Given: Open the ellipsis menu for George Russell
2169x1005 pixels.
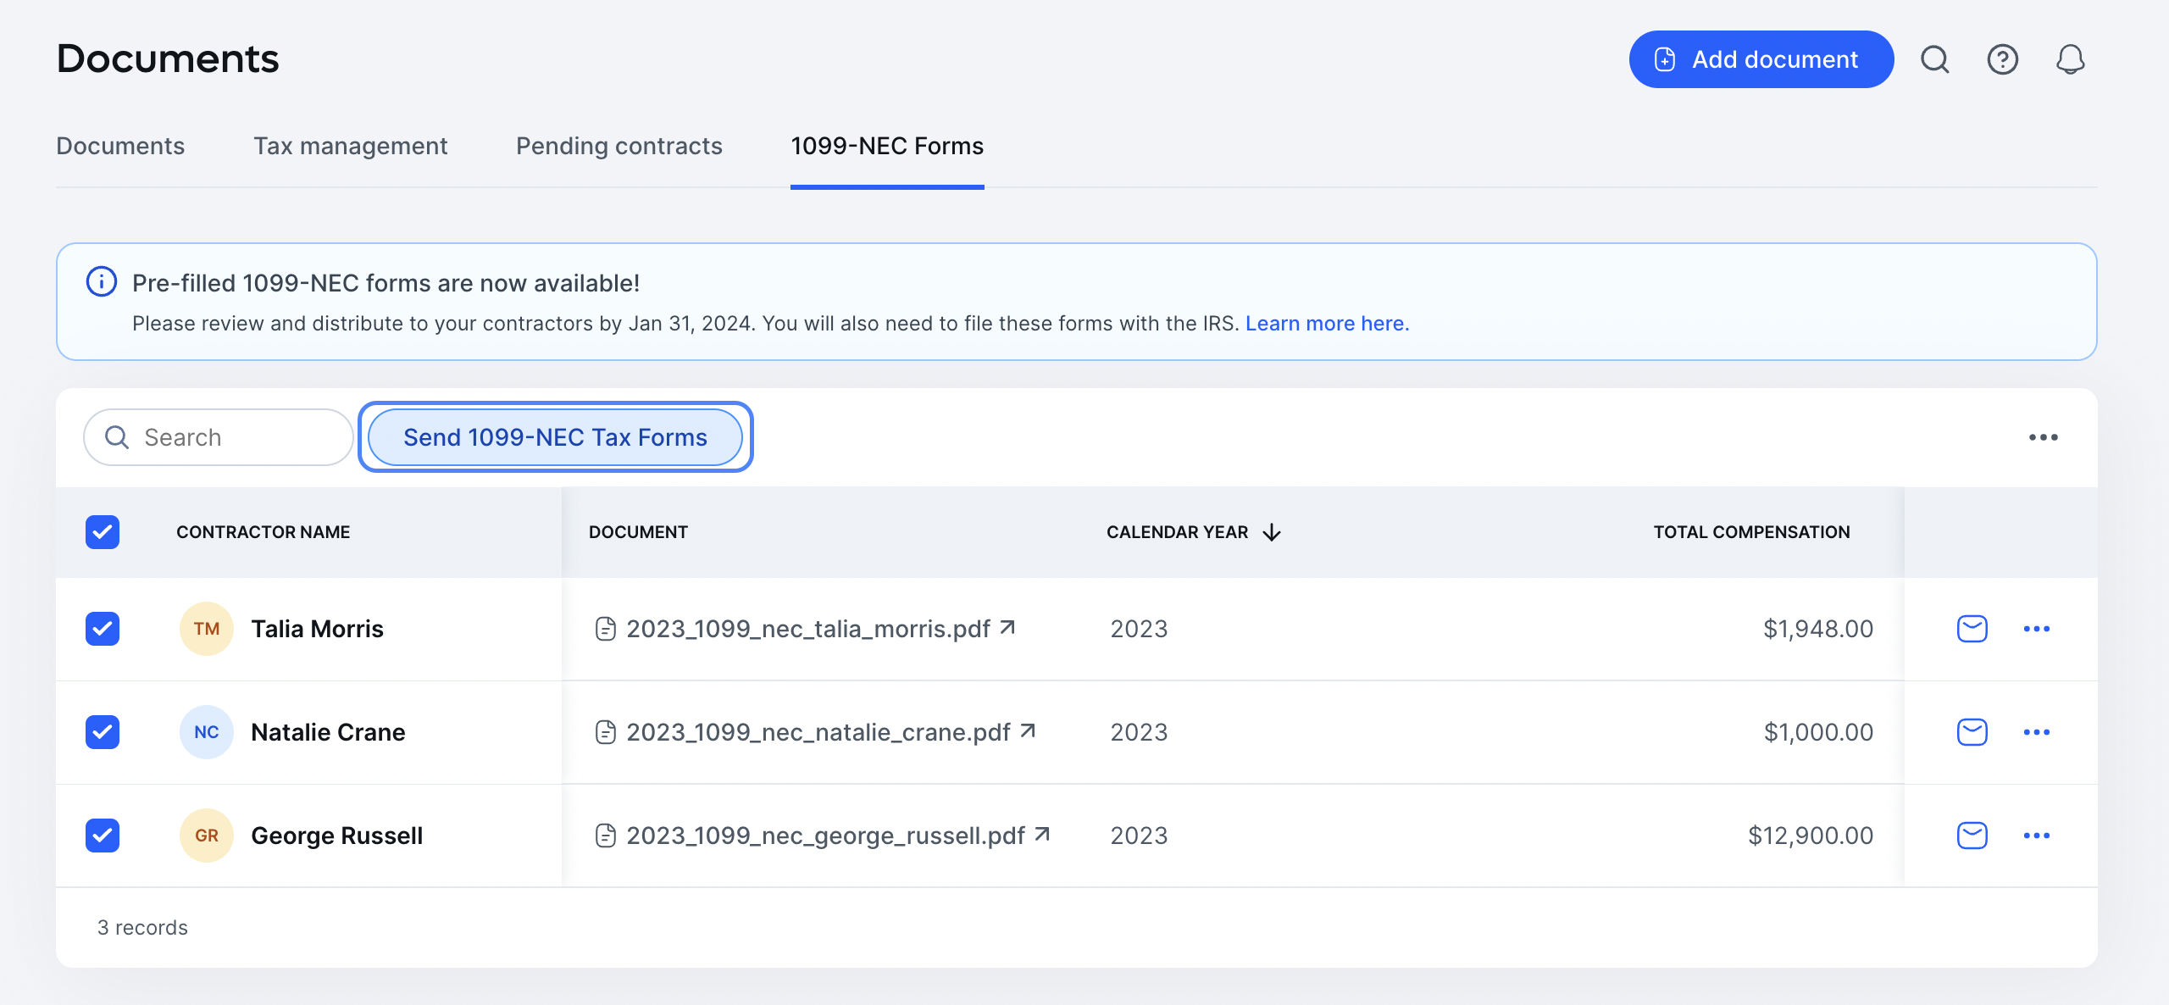Looking at the screenshot, I should [2038, 836].
